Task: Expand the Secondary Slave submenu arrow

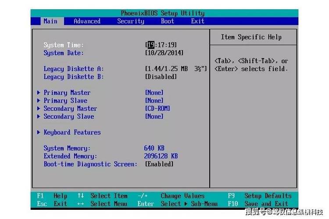Action: tap(39, 117)
